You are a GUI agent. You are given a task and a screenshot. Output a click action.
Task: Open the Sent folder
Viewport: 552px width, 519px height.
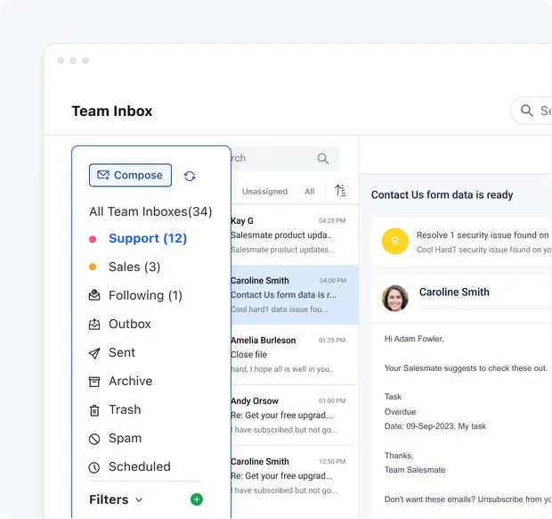(122, 352)
